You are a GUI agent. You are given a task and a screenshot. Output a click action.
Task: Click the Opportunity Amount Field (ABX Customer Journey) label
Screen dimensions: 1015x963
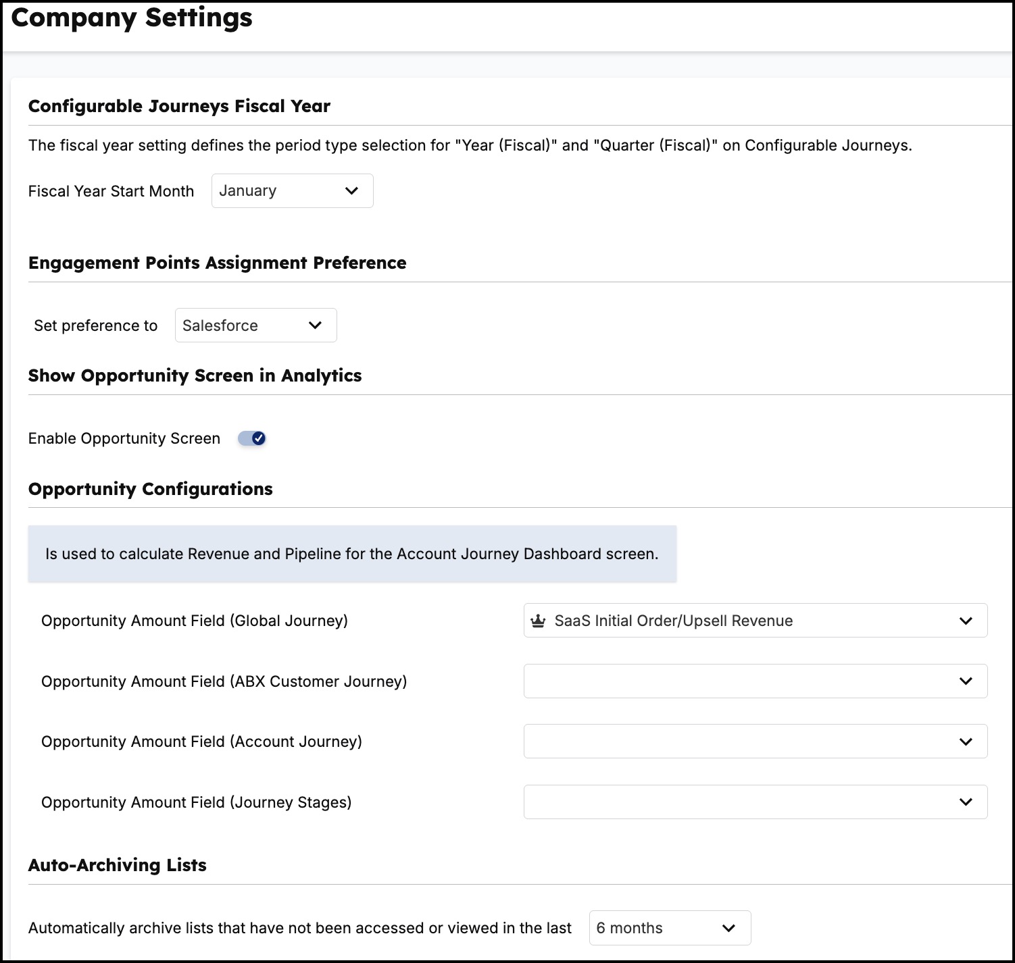(x=224, y=681)
